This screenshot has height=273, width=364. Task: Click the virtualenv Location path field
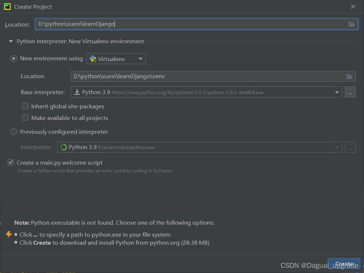tap(213, 76)
